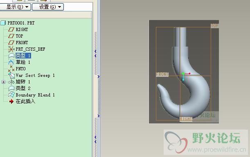Click the PRT_CSYS_DEF coordinate system icon
Screen dimensions: 250x157
(11, 49)
